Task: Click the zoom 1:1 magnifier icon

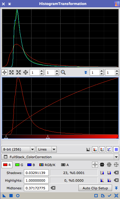Action: 63,73
